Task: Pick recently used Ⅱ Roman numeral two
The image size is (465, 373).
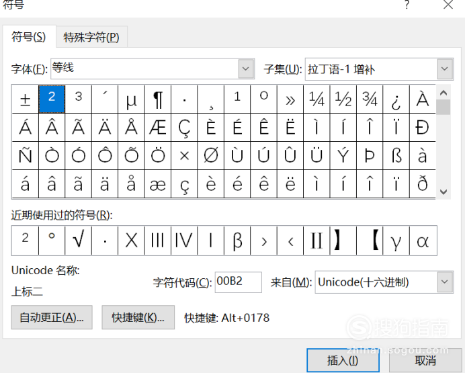Action: click(316, 241)
